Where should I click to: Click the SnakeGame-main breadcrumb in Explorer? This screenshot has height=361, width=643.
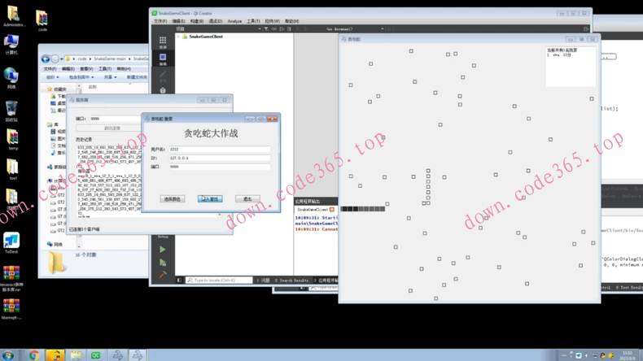[x=110, y=59]
